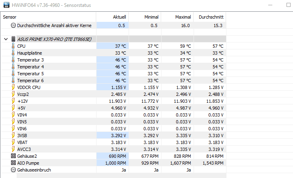Click the 3VSB average value 3.310 V
This screenshot has height=178, width=293.
click(216, 136)
